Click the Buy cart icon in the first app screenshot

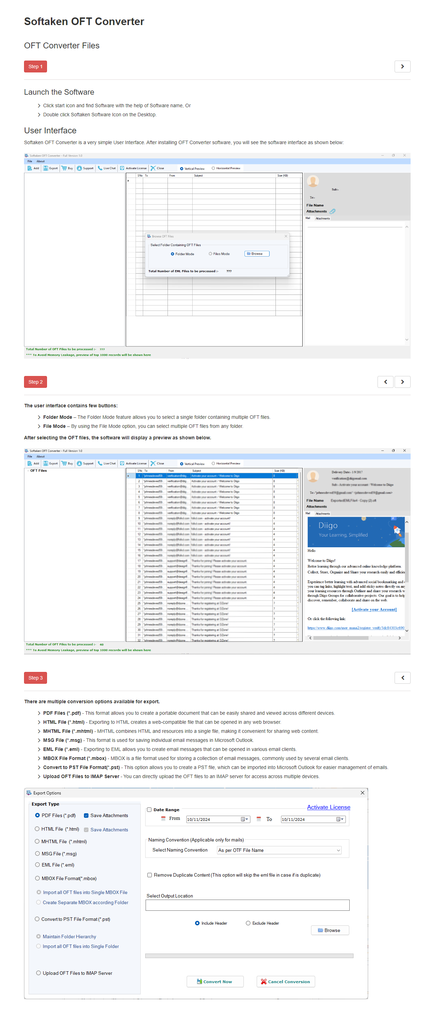click(x=64, y=168)
